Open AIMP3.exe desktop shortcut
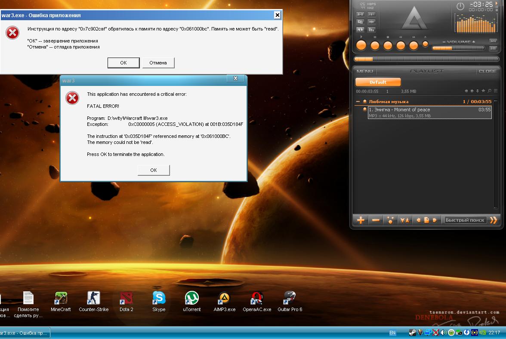 (225, 302)
